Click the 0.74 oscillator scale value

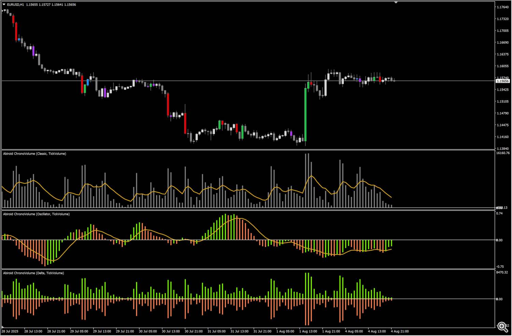click(499, 213)
